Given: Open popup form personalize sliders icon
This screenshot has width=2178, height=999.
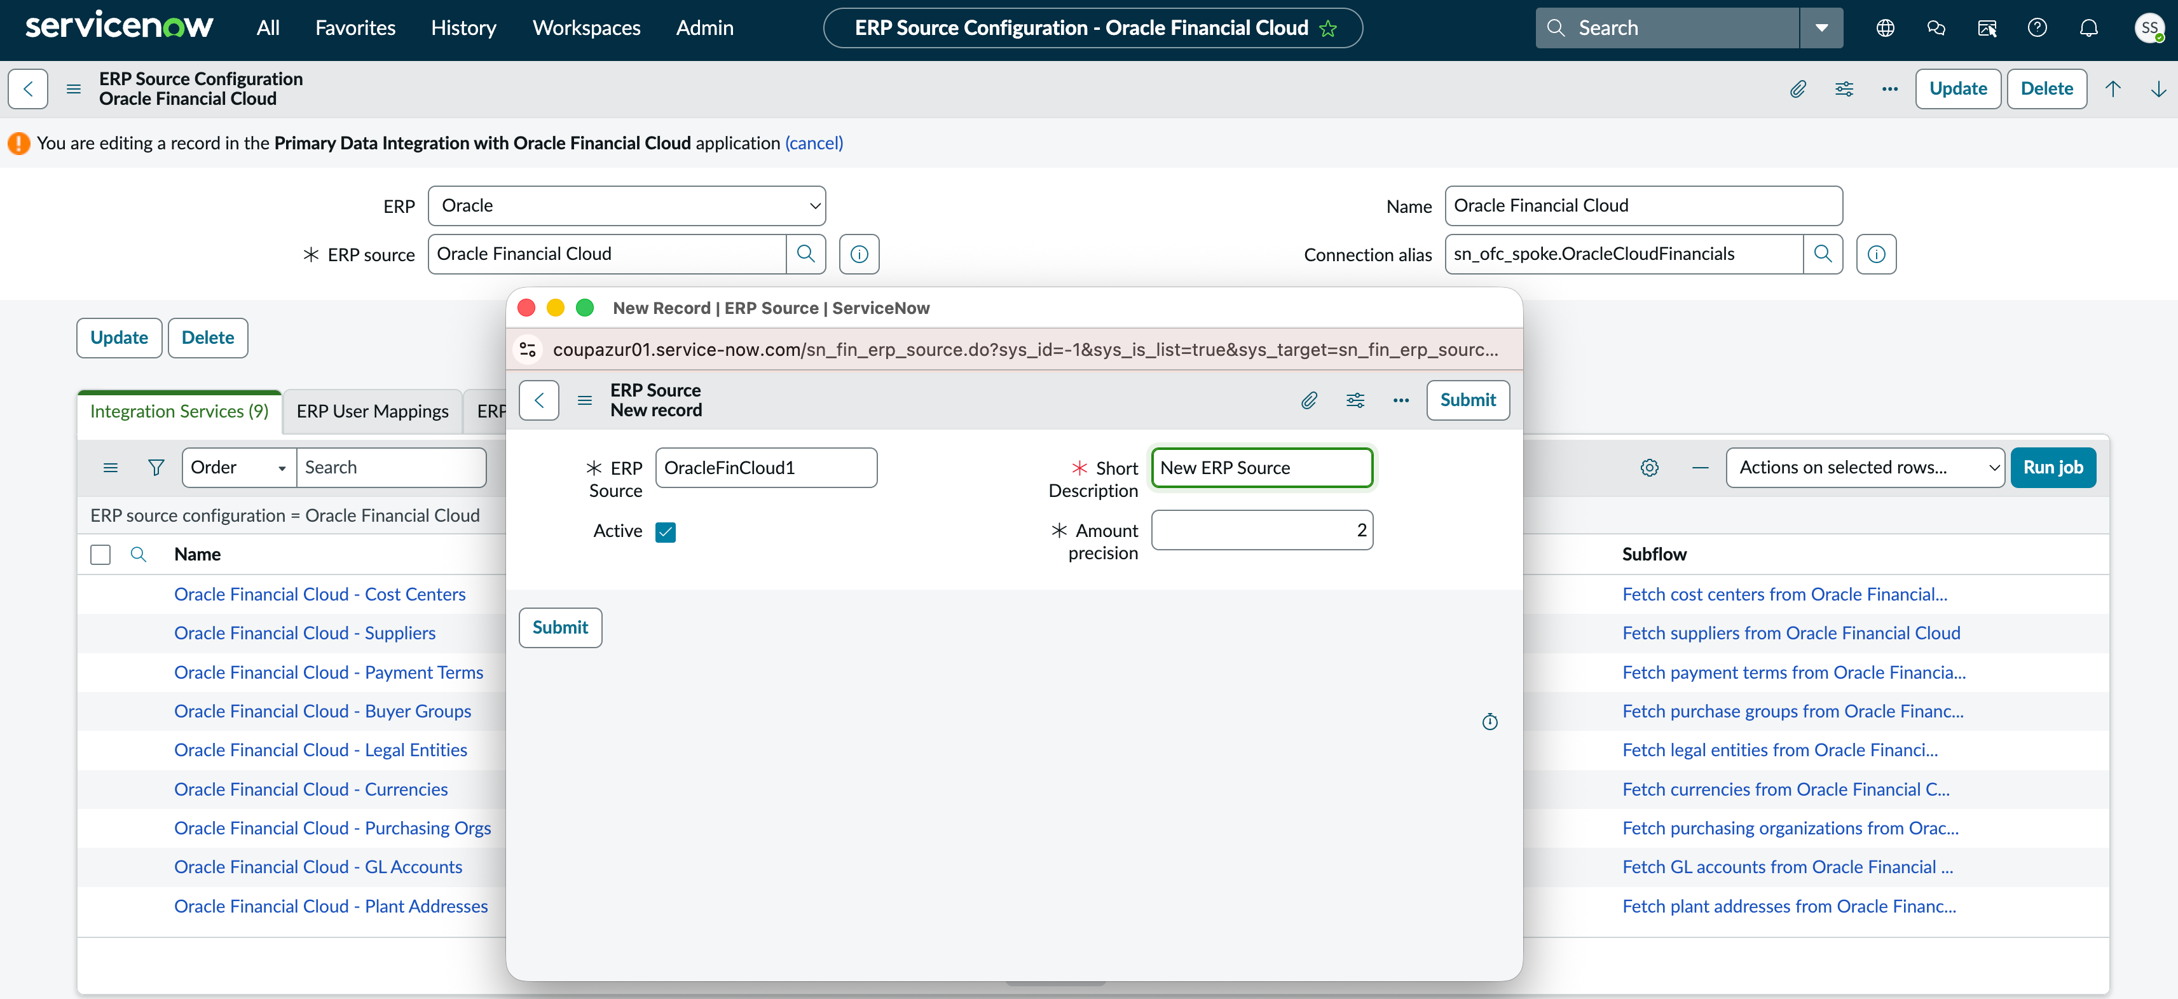Looking at the screenshot, I should click(1355, 400).
